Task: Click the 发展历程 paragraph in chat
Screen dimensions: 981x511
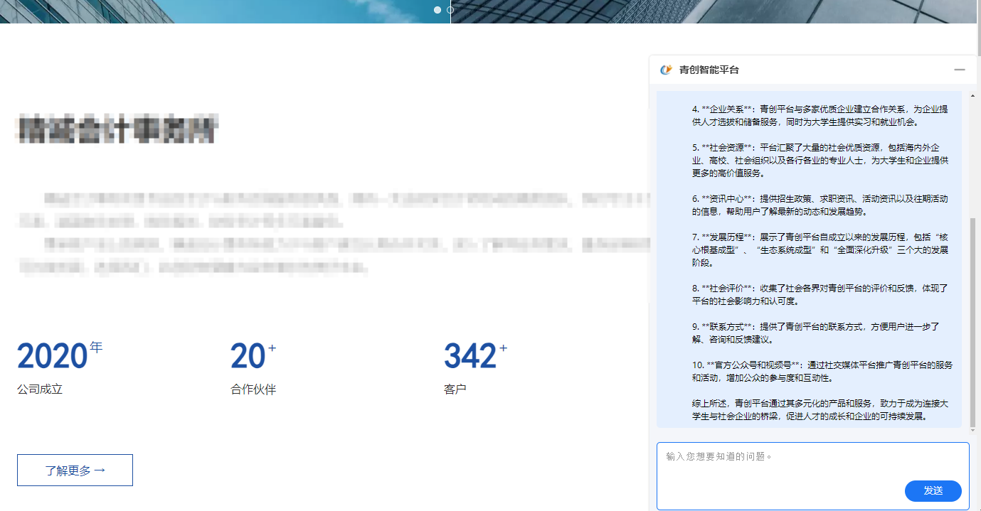Action: 820,250
